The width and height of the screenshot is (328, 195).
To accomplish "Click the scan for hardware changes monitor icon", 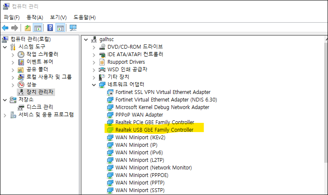I will tap(73, 28).
